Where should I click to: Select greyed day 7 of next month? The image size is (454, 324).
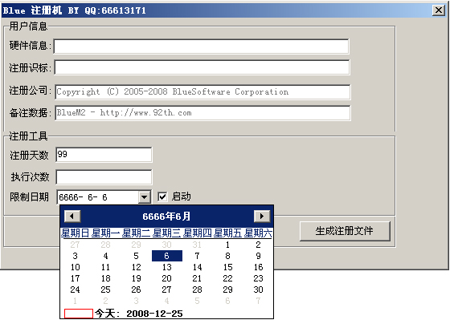coord(258,301)
